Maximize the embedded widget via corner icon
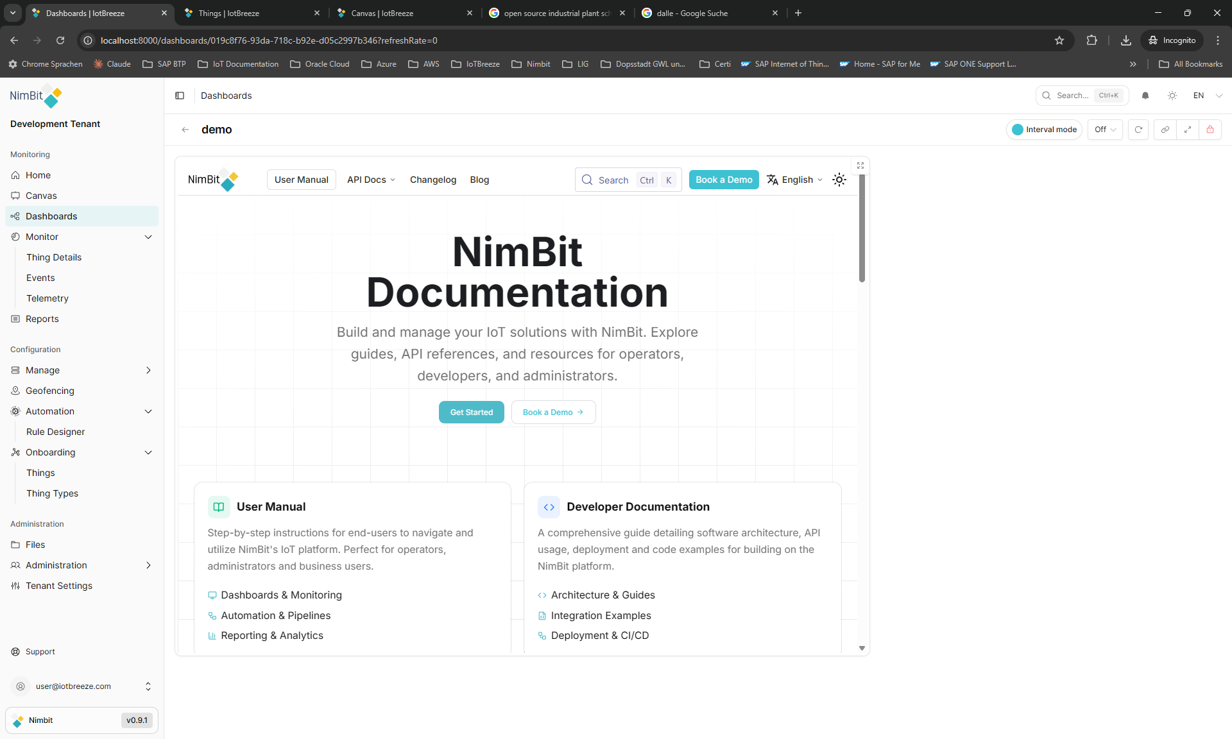Screen dimensions: 1232x739 [860, 166]
